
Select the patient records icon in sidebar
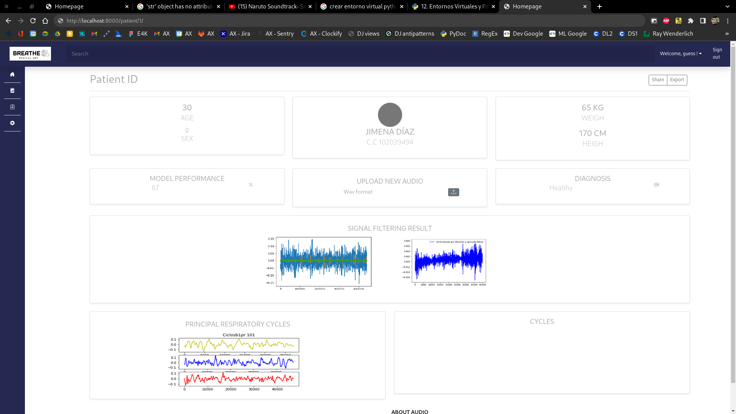[12, 107]
